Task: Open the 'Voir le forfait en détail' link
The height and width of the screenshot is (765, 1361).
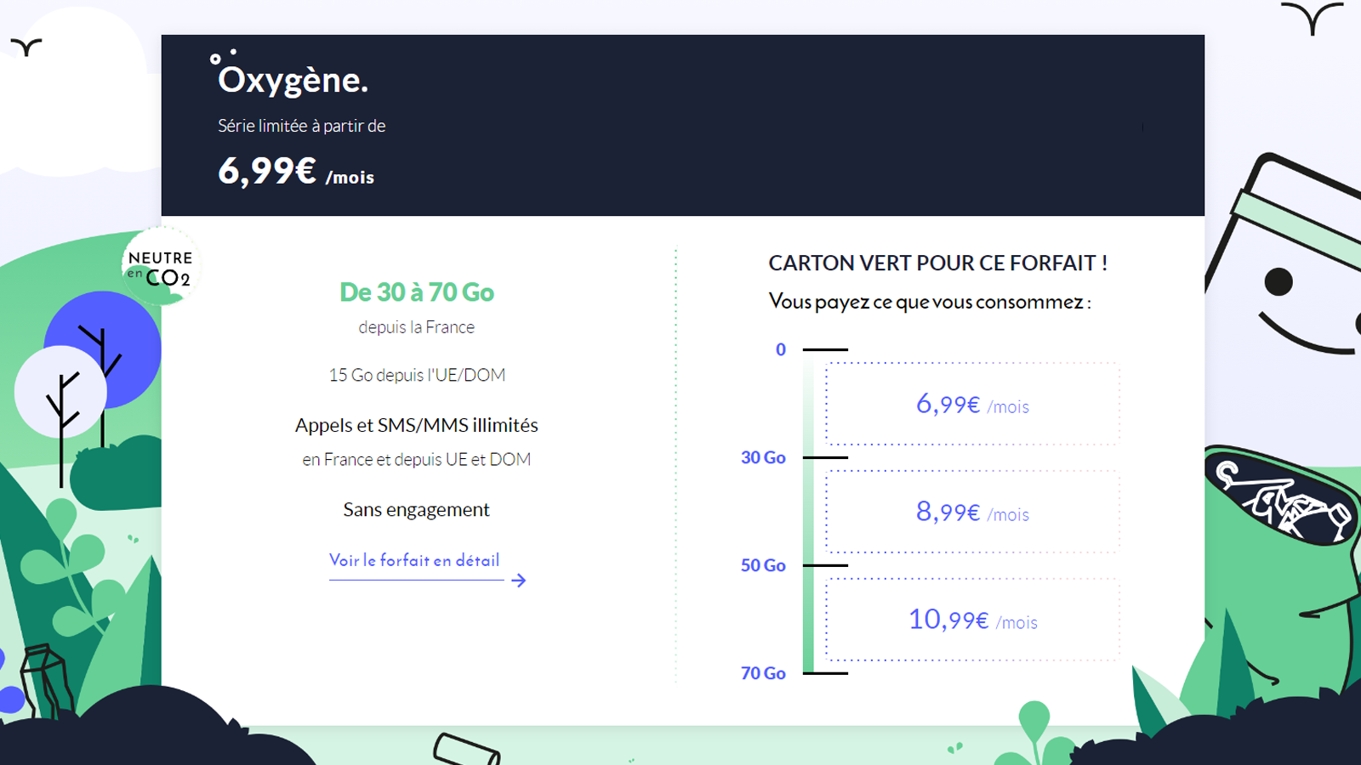Action: [414, 561]
